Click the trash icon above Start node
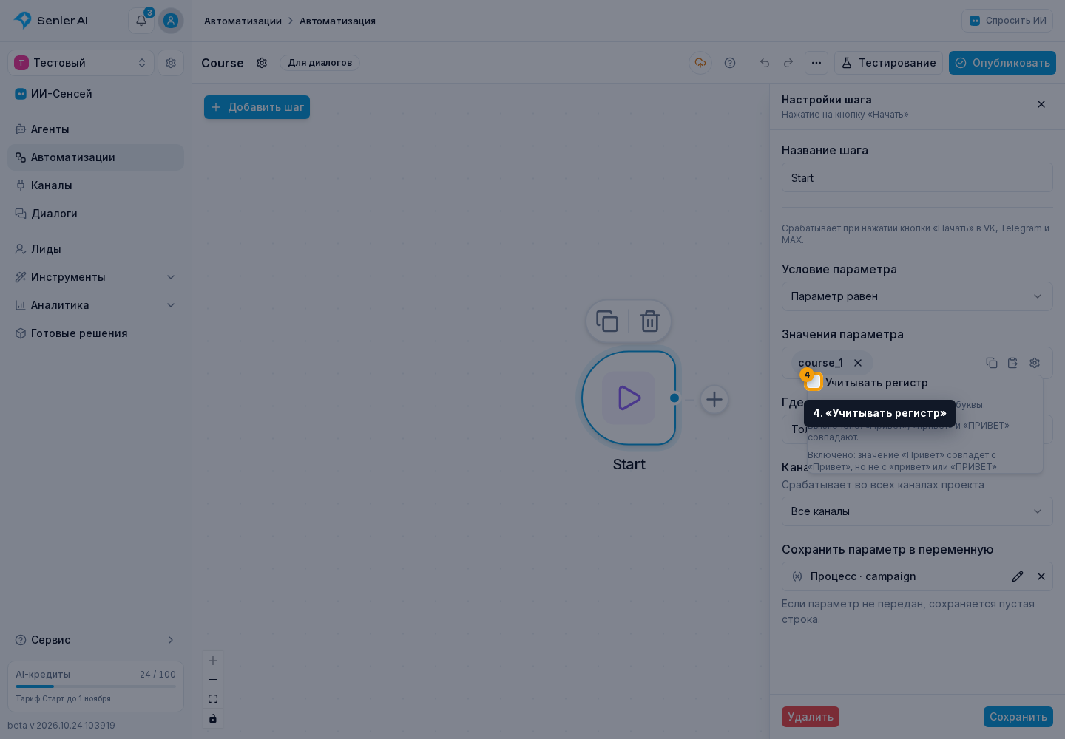Image resolution: width=1065 pixels, height=739 pixels. click(x=650, y=321)
